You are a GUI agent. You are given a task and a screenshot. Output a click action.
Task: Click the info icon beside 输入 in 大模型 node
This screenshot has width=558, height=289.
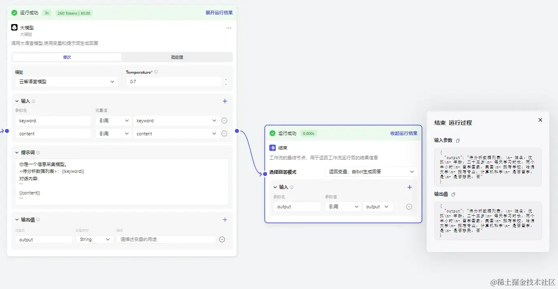pos(33,101)
